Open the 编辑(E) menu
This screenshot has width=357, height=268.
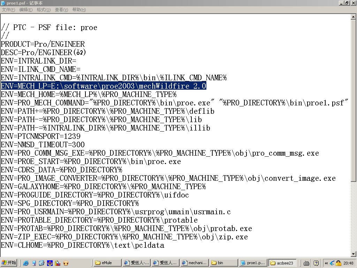pos(26,10)
